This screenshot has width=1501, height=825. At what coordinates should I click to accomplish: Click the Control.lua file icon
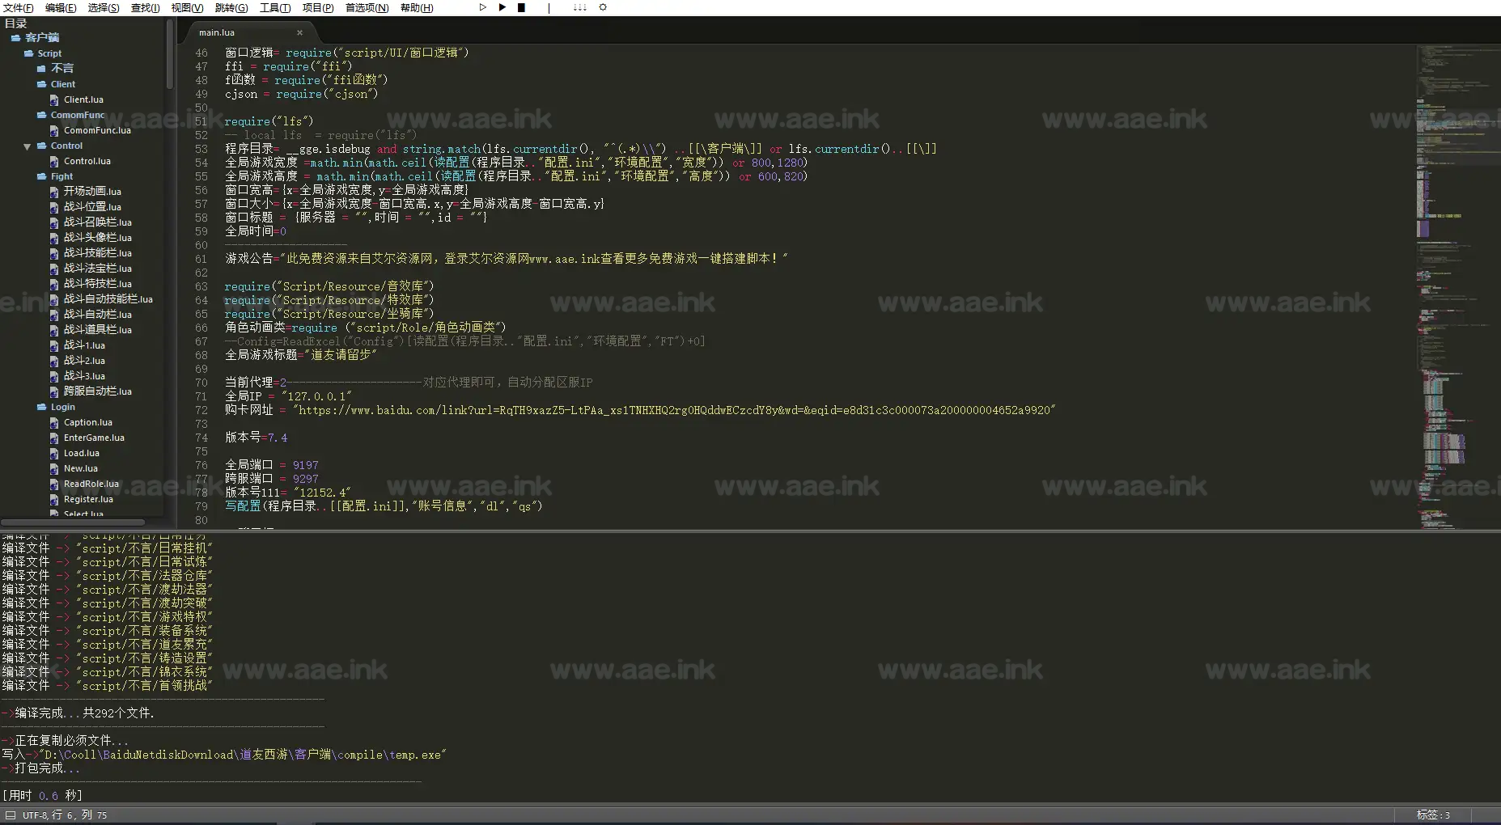[x=54, y=162]
